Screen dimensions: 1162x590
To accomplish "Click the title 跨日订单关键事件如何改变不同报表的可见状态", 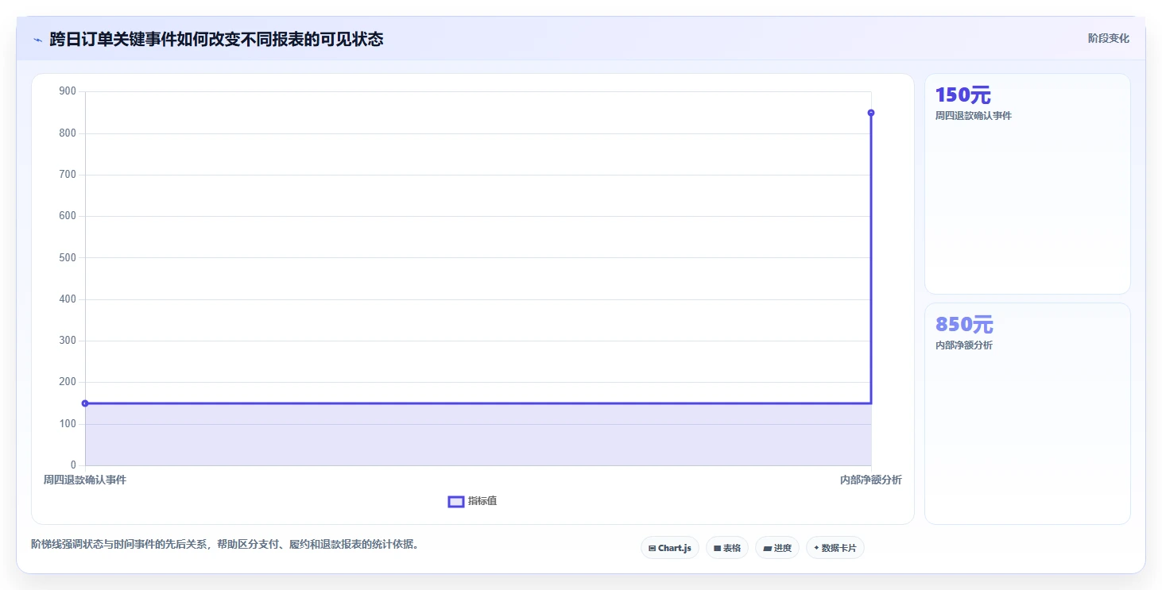I will point(216,39).
